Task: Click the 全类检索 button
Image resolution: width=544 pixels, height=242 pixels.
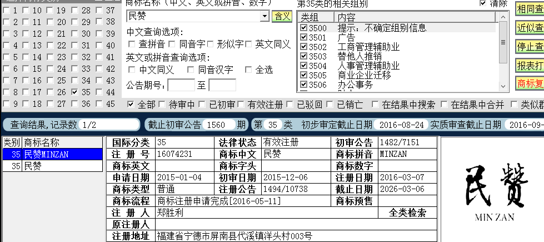Action: pyautogui.click(x=407, y=213)
